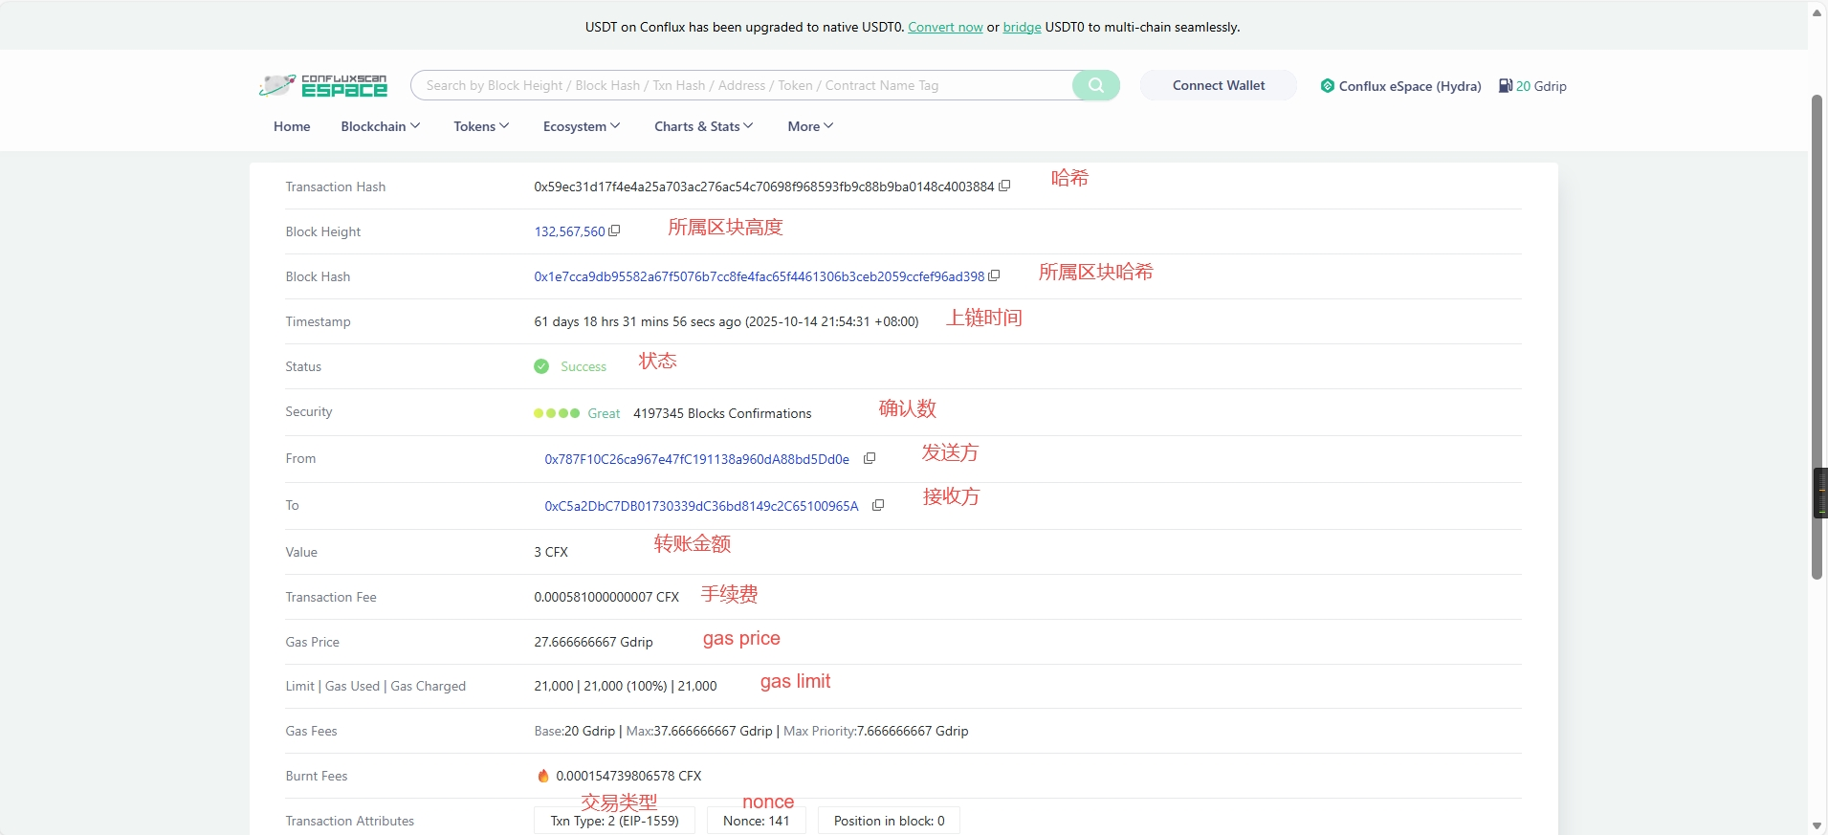The height and width of the screenshot is (835, 1828).
Task: Open block 132,567,560 link
Action: click(x=569, y=231)
